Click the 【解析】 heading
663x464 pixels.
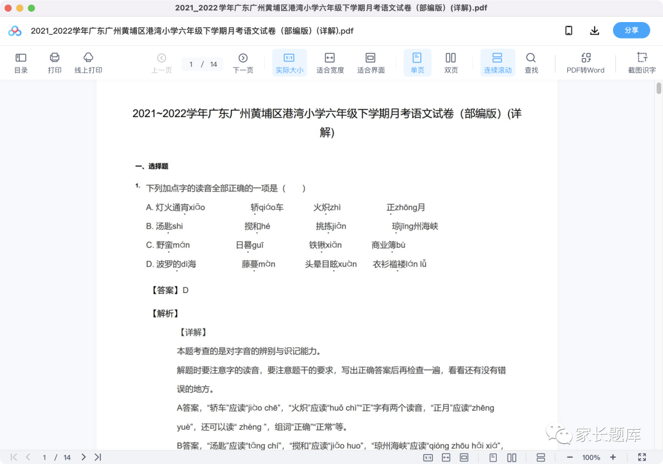coord(165,313)
